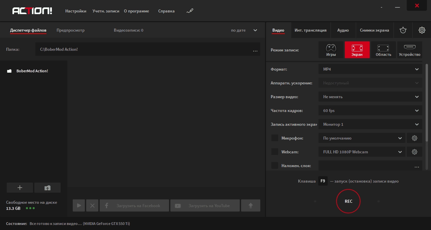Start recording with REC button
This screenshot has width=431, height=230.
349,201
